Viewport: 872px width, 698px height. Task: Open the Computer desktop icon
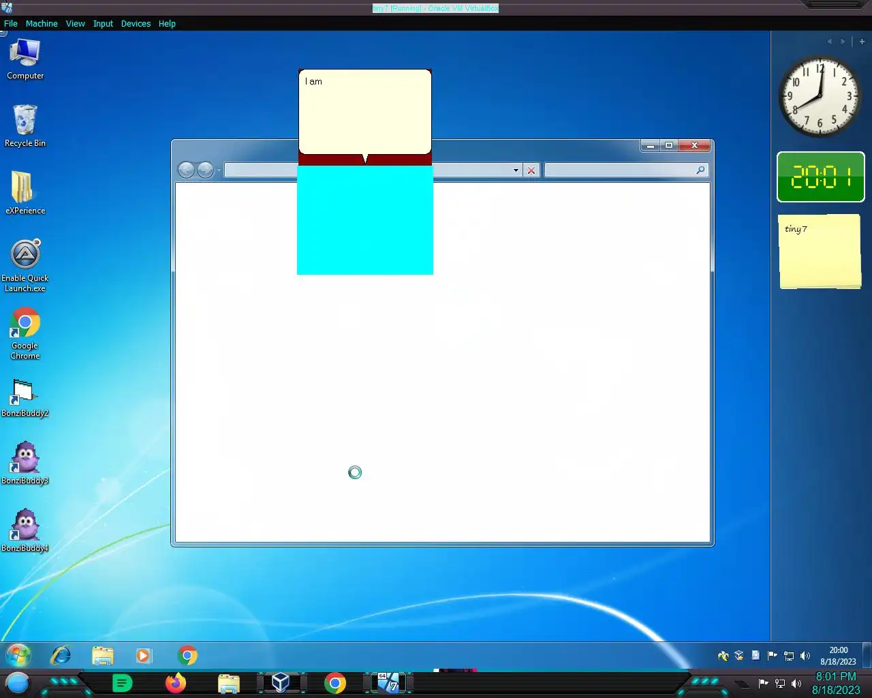pyautogui.click(x=25, y=59)
